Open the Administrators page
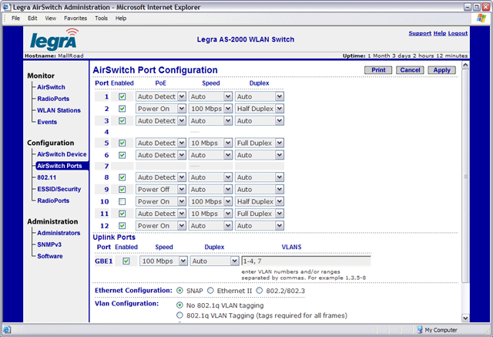 (x=59, y=233)
